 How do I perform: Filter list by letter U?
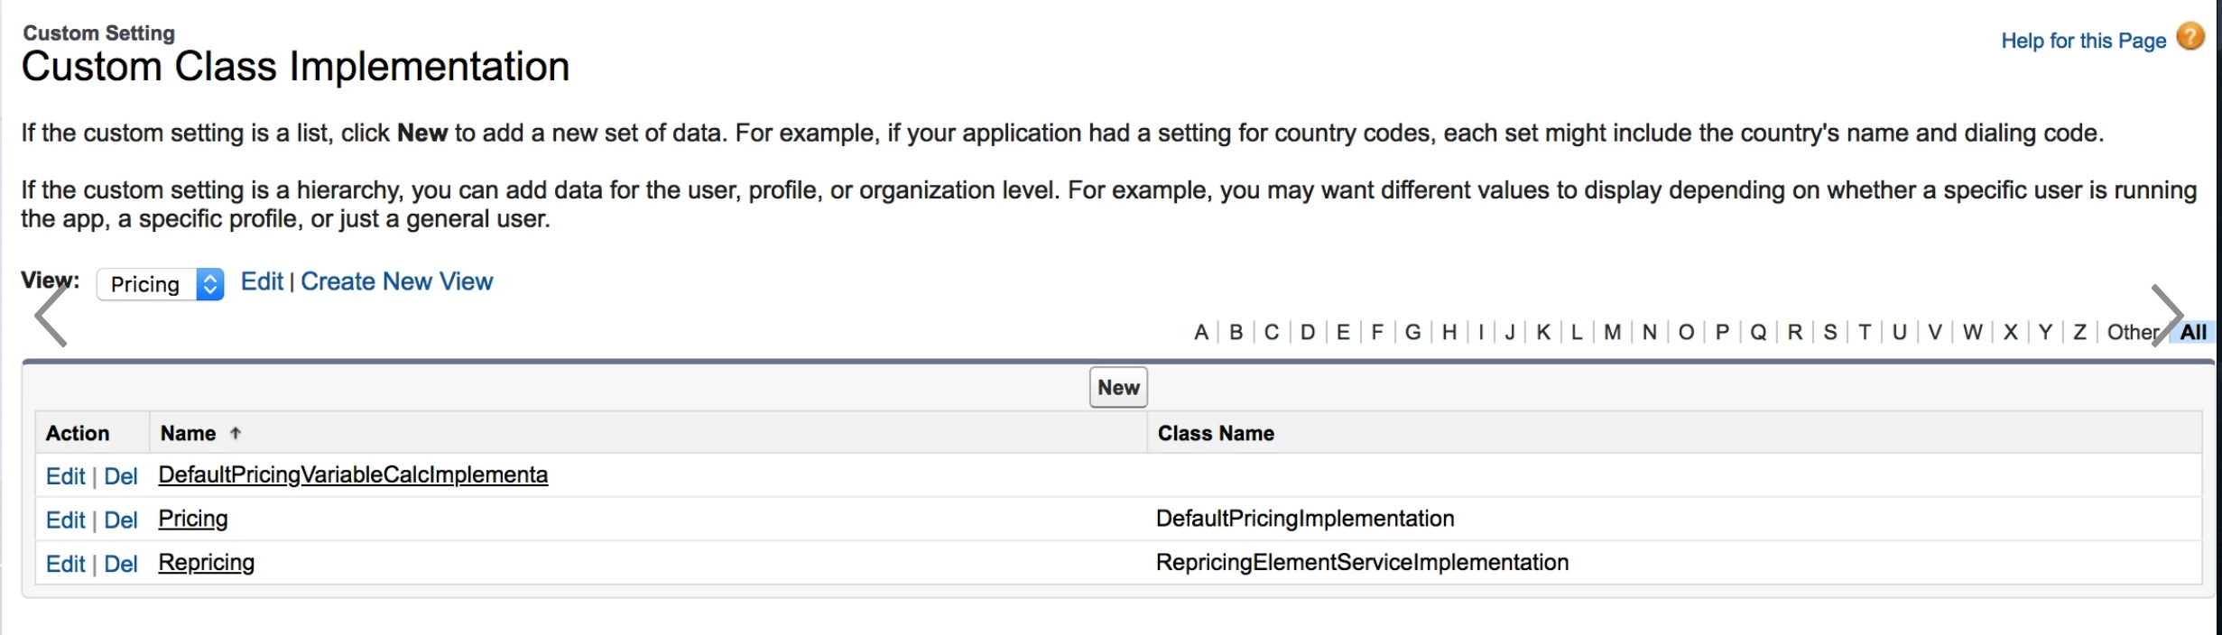coord(1900,332)
